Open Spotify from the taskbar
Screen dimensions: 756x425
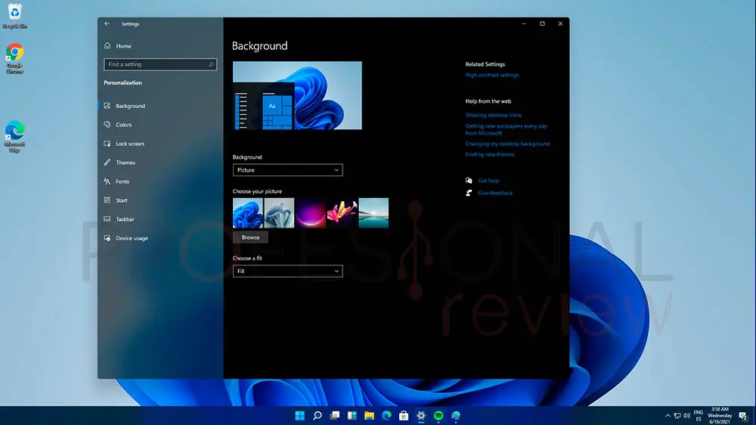pyautogui.click(x=438, y=415)
